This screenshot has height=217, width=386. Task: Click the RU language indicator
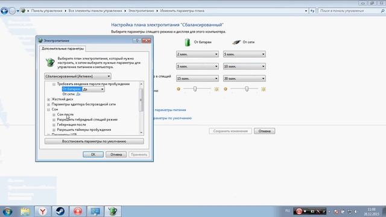coord(288,211)
